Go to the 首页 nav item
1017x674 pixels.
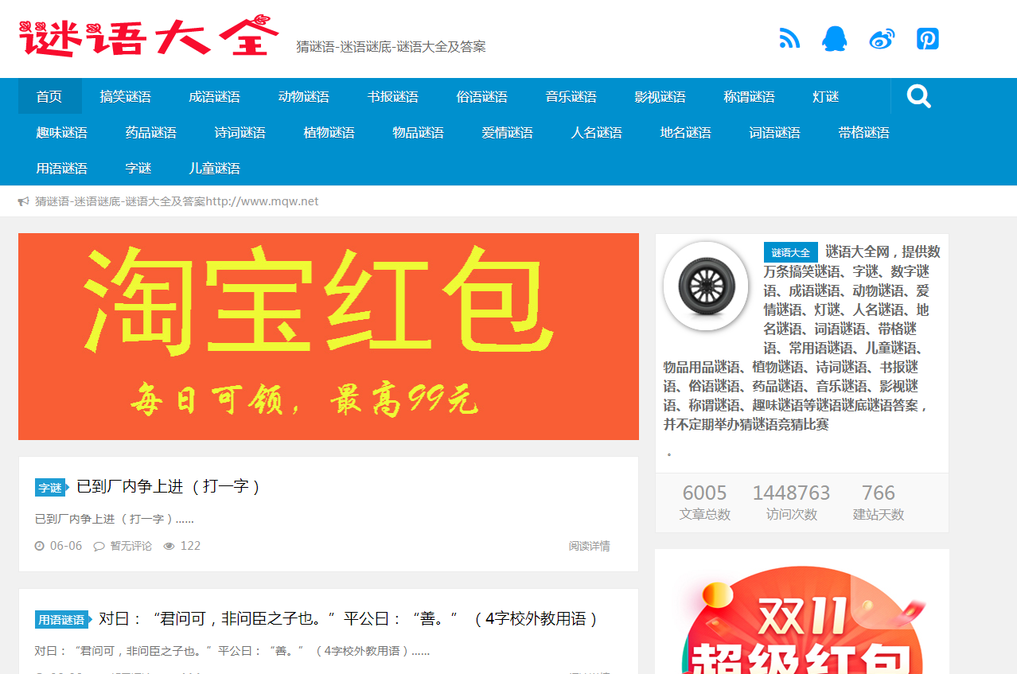pyautogui.click(x=49, y=96)
